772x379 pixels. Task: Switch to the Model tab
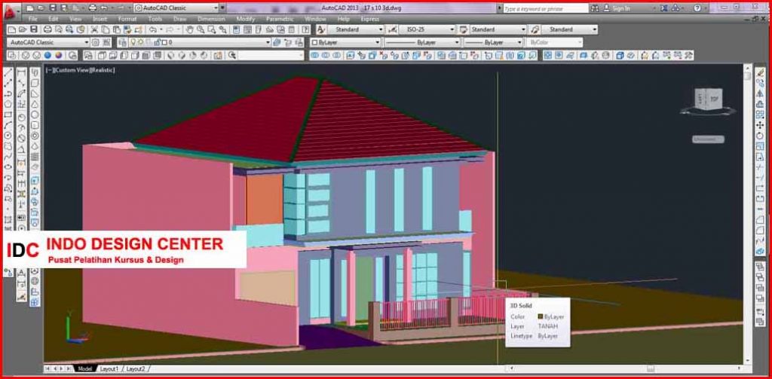(x=84, y=368)
